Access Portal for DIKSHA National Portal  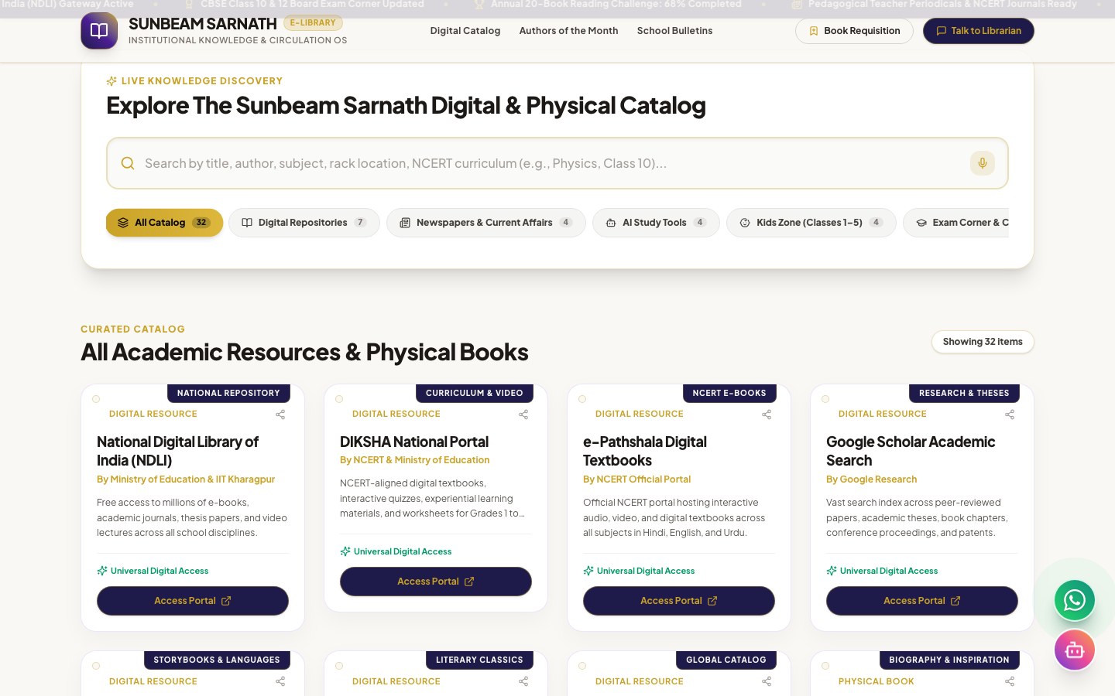tap(436, 582)
